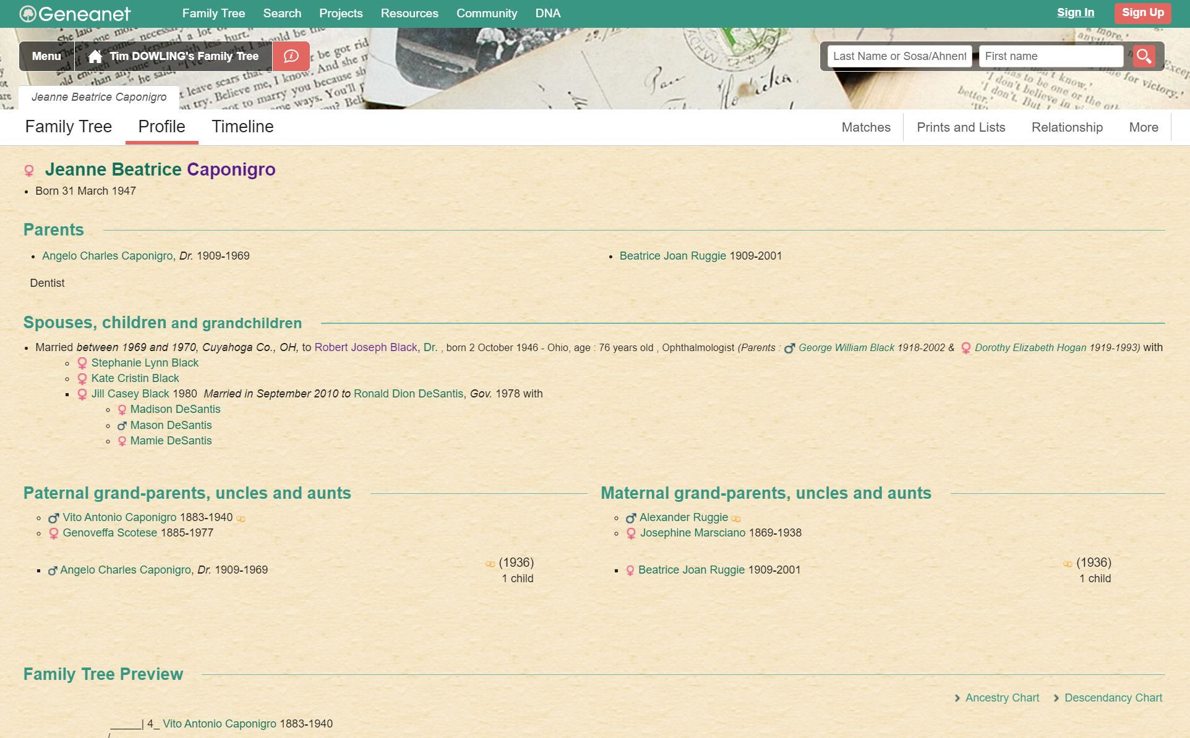Click the home icon beside Tim DOWLING's Family Tree
The image size is (1190, 738).
(95, 56)
